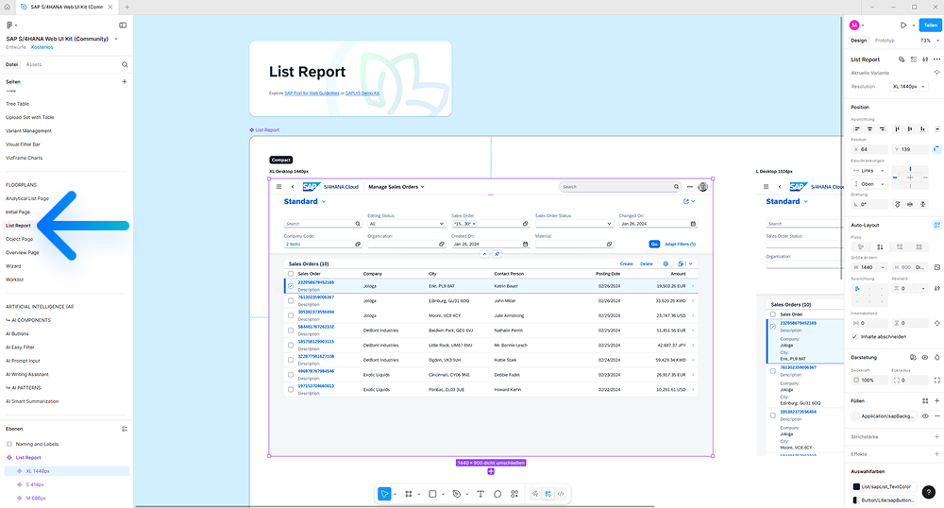Open component more options (three dots)
The height and width of the screenshot is (508, 944).
936,59
